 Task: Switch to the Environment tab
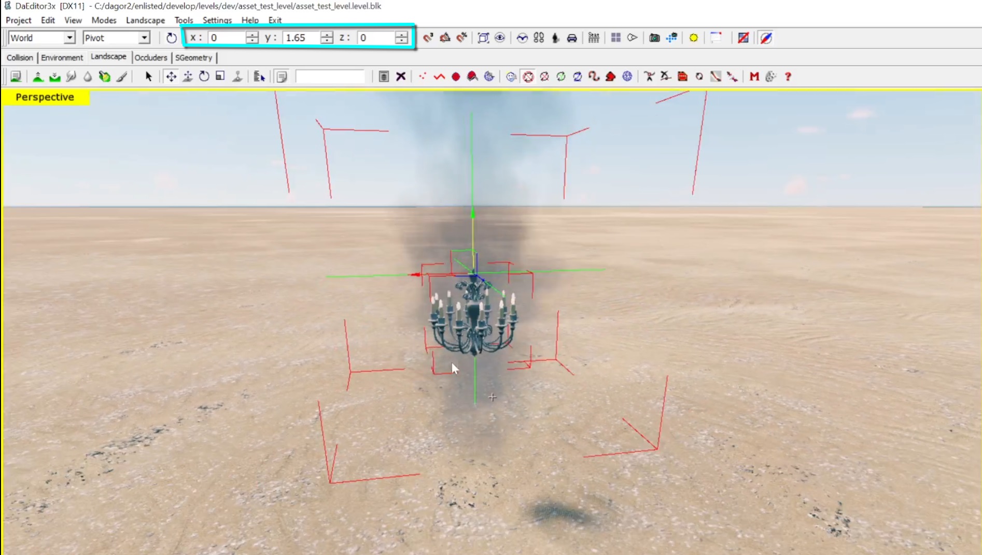[x=62, y=57]
